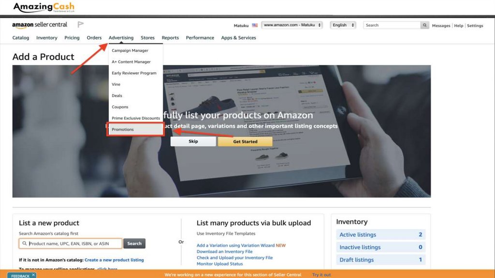This screenshot has width=495, height=278.
Task: Open the Apps & Services menu
Action: tap(238, 38)
